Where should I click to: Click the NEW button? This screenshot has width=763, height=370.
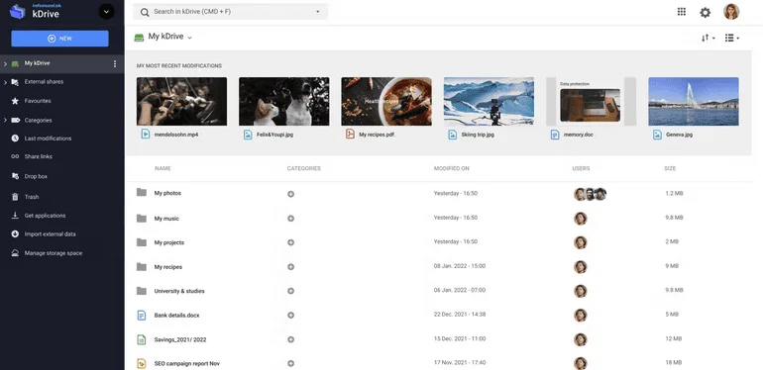(59, 39)
